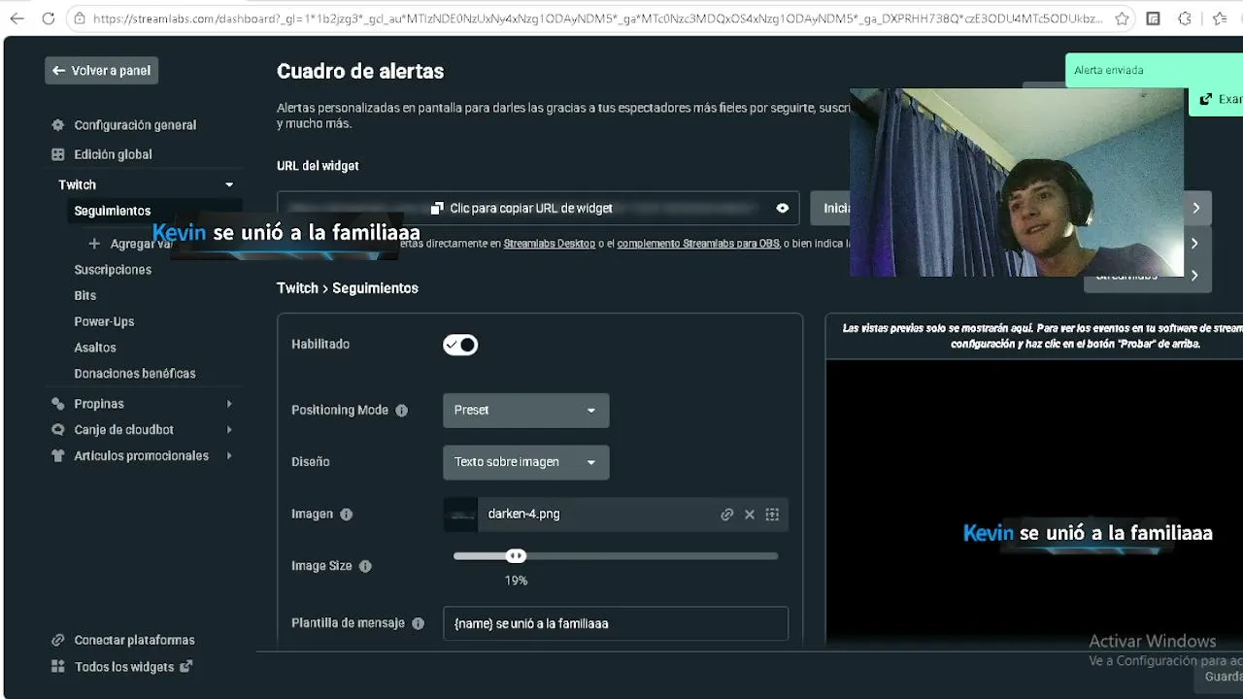
Task: Click the Image Size slider track
Action: pos(616,556)
